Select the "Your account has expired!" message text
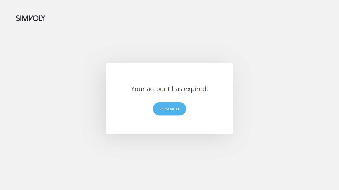Image resolution: width=339 pixels, height=190 pixels. point(169,89)
